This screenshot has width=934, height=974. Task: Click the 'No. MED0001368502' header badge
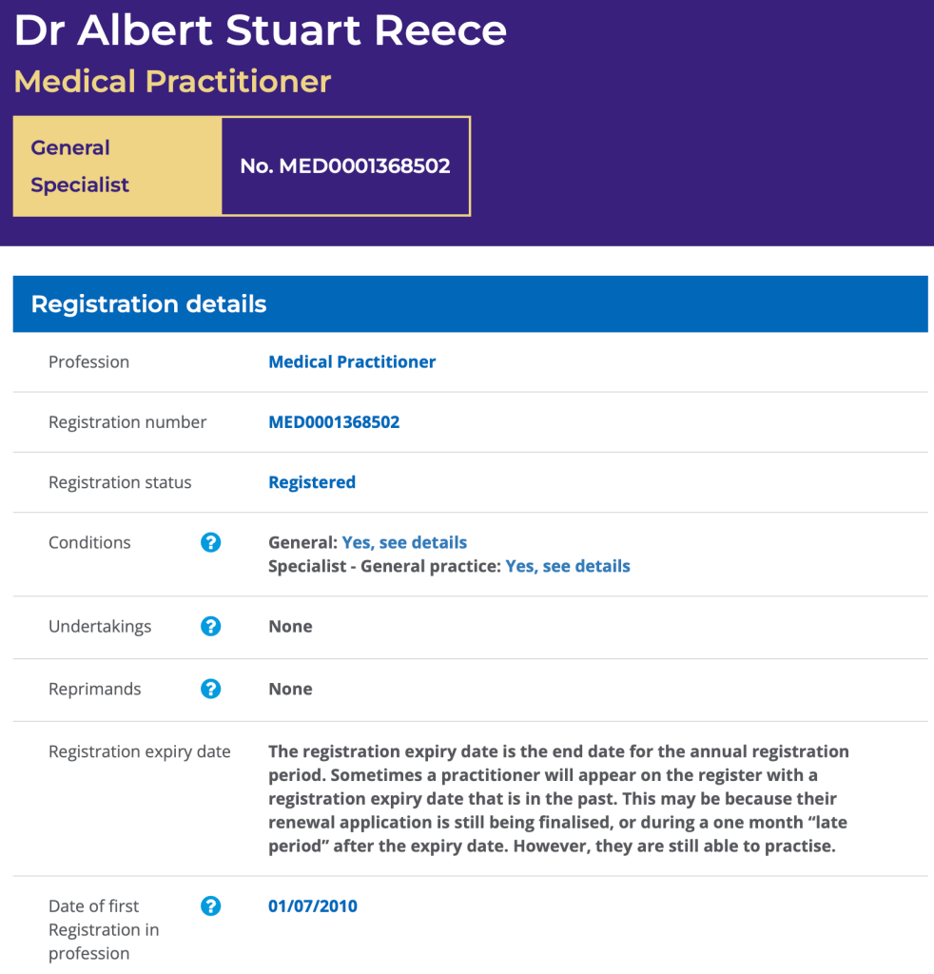(345, 166)
